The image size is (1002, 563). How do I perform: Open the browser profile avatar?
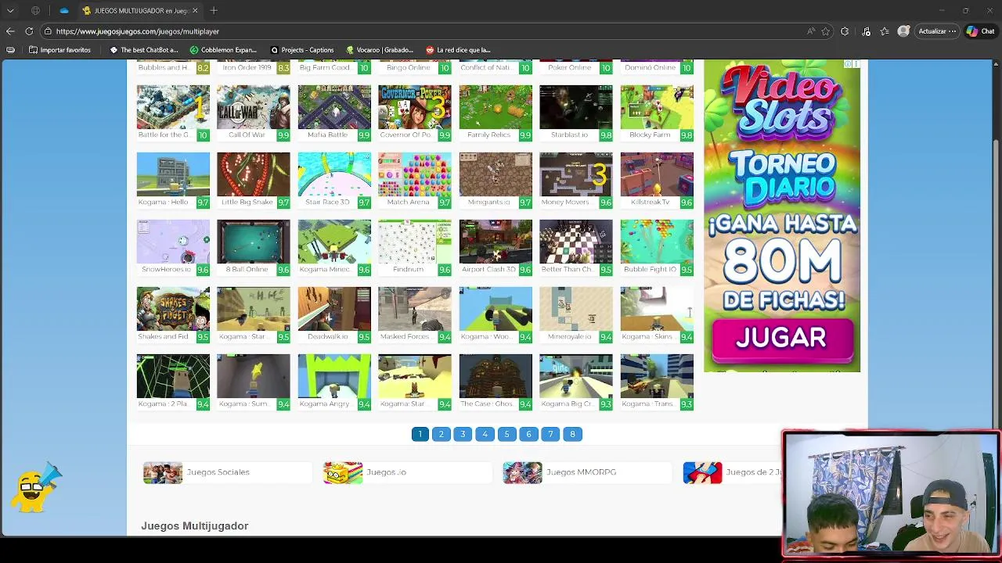point(903,31)
